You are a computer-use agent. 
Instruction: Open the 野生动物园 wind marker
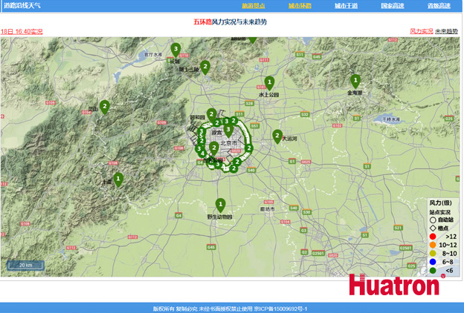[220, 204]
